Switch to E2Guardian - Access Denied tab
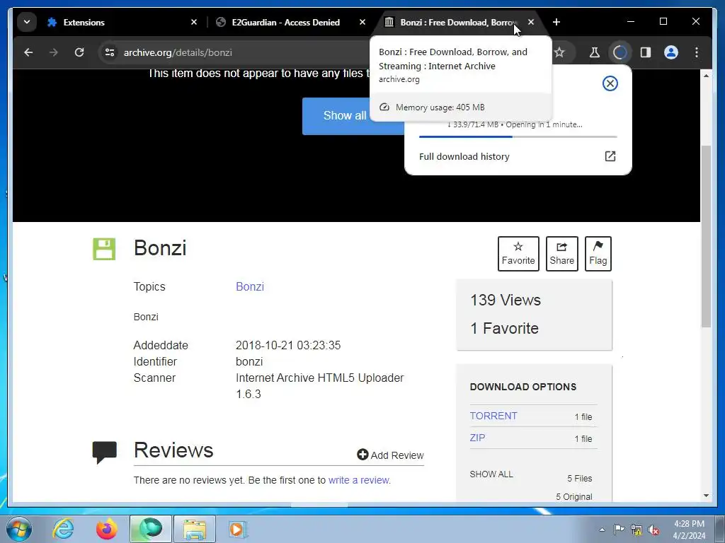The image size is (725, 543). [285, 22]
